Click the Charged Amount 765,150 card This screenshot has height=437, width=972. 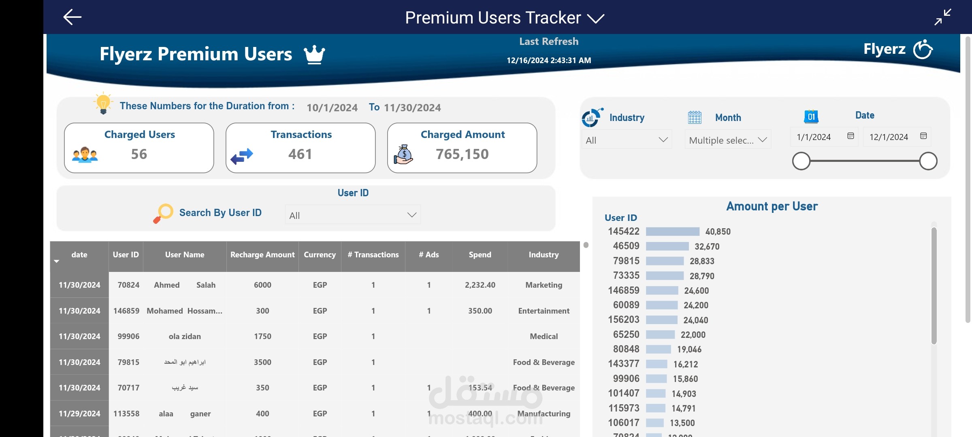tap(462, 148)
